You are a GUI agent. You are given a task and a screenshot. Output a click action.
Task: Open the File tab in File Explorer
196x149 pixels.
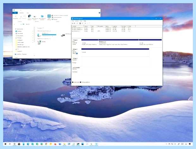(x=15, y=13)
